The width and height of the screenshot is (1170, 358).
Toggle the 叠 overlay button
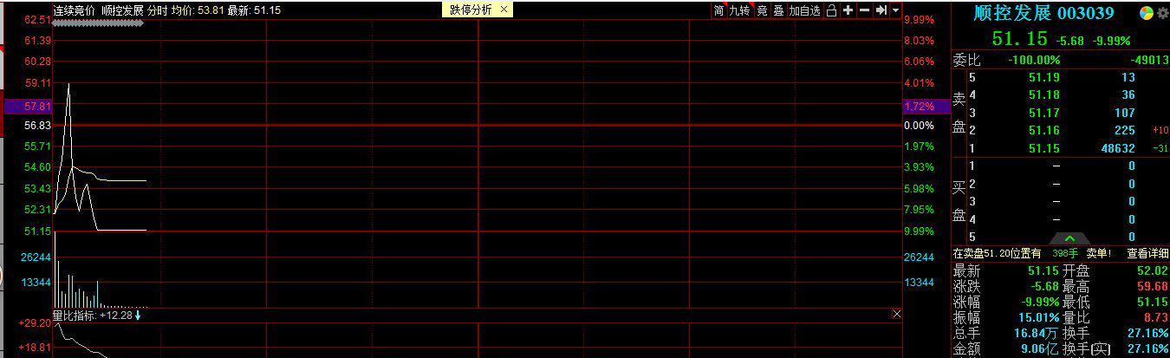click(x=778, y=10)
